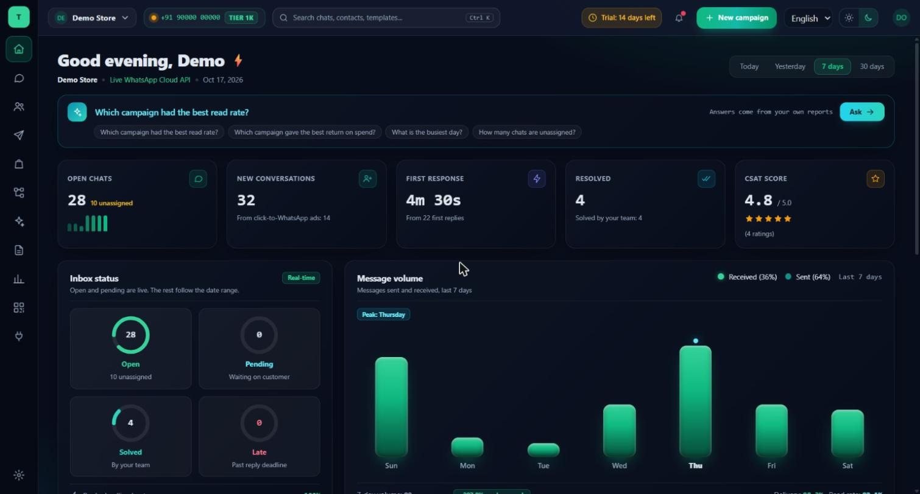Switch to dark theme moon toggle

click(x=868, y=18)
